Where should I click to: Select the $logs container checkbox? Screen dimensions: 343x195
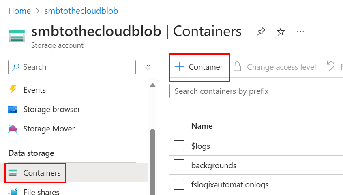click(x=179, y=146)
